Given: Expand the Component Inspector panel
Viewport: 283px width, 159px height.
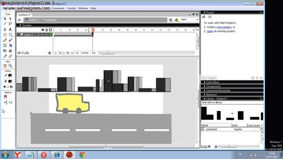Looking at the screenshot, I should tap(204, 91).
